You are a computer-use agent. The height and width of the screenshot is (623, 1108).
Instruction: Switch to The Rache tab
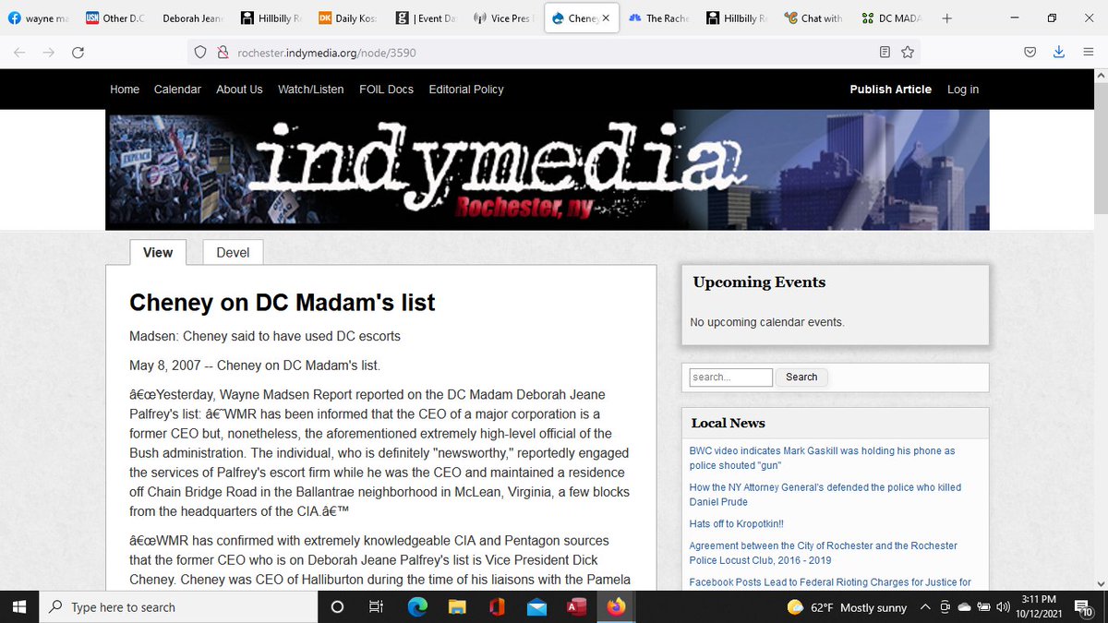(659, 18)
